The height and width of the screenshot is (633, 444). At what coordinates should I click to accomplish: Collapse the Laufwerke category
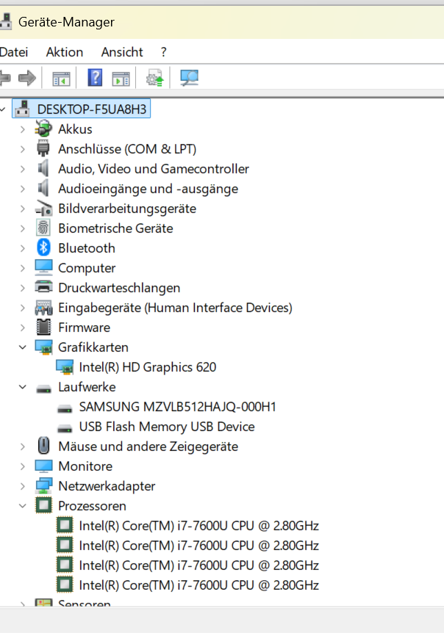[x=23, y=387]
